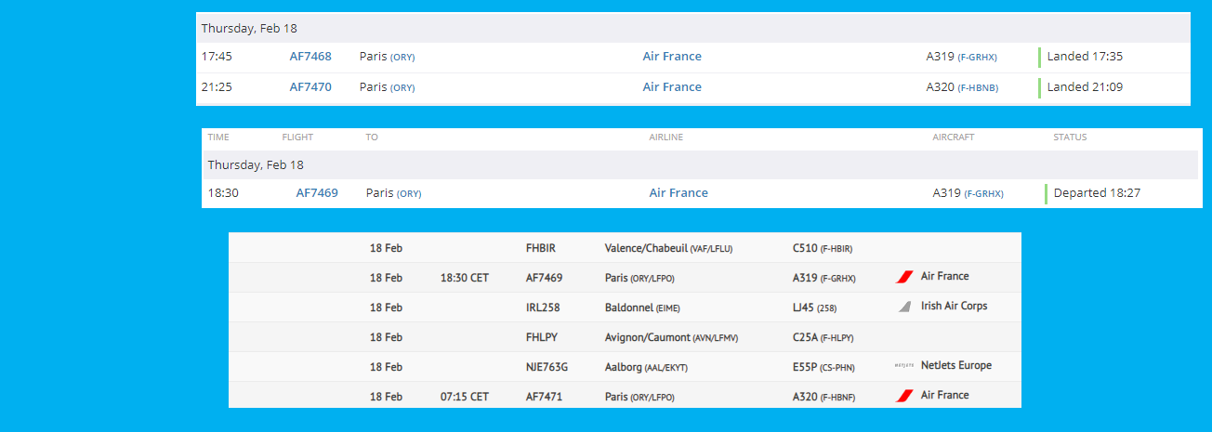Image resolution: width=1212 pixels, height=432 pixels.
Task: Select 18:30 CET time cell
Action: pyautogui.click(x=465, y=278)
